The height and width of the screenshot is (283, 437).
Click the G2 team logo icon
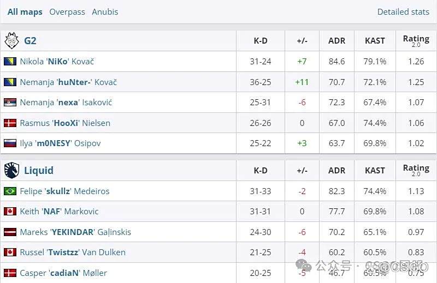coord(11,40)
